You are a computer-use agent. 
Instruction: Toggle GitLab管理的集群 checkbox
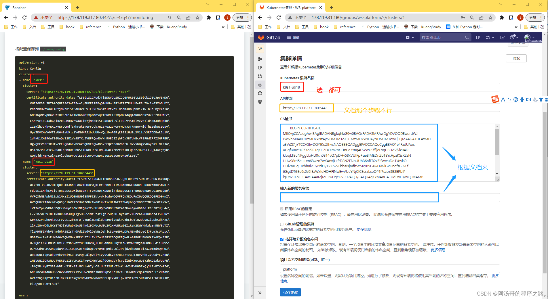click(282, 224)
